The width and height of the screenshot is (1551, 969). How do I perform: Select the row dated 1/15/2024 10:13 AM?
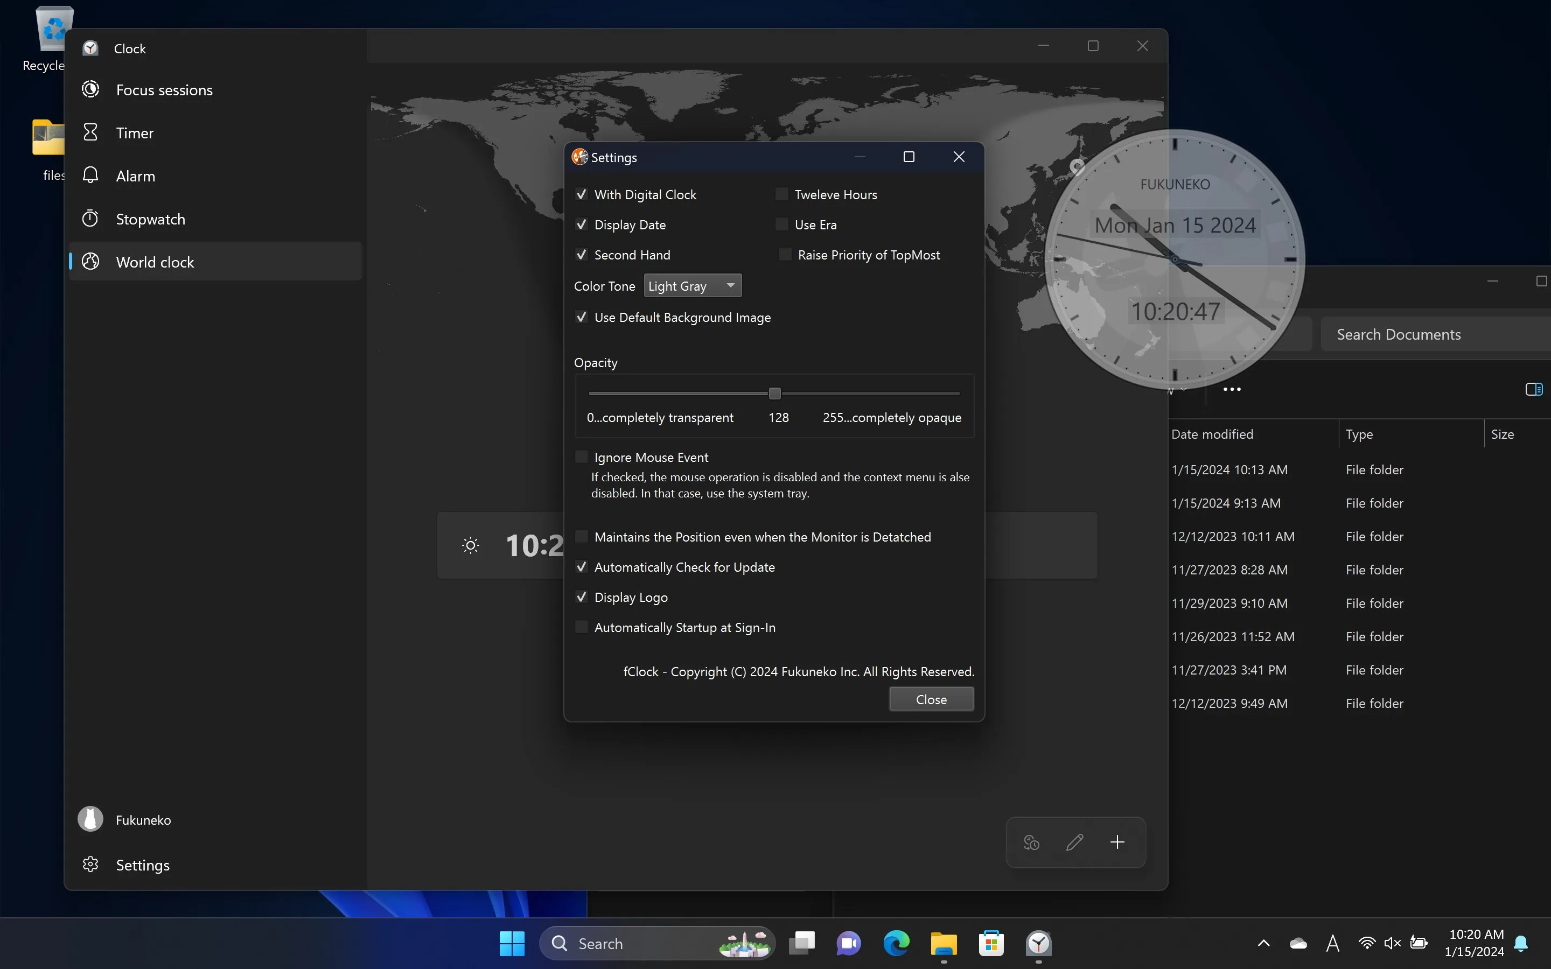(1359, 469)
